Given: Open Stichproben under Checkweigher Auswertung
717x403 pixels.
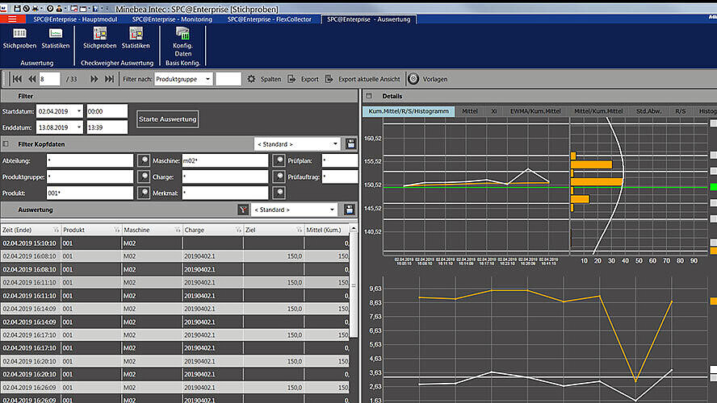Looking at the screenshot, I should point(99,39).
